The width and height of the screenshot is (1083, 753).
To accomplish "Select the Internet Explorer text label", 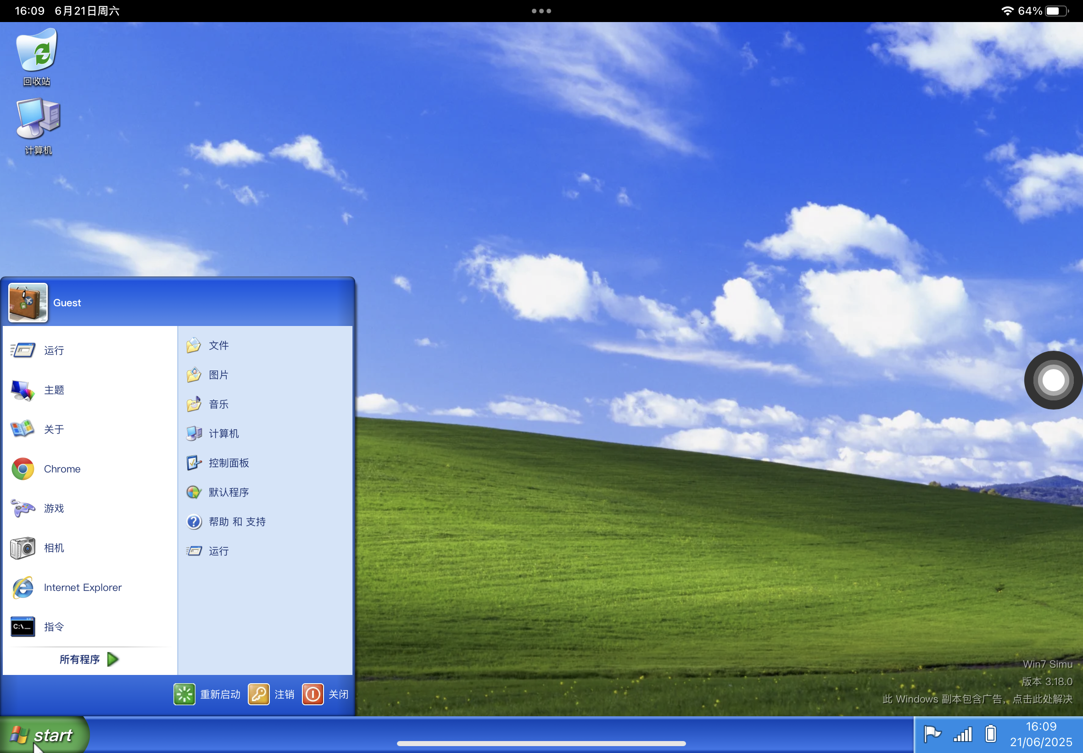I will click(83, 587).
